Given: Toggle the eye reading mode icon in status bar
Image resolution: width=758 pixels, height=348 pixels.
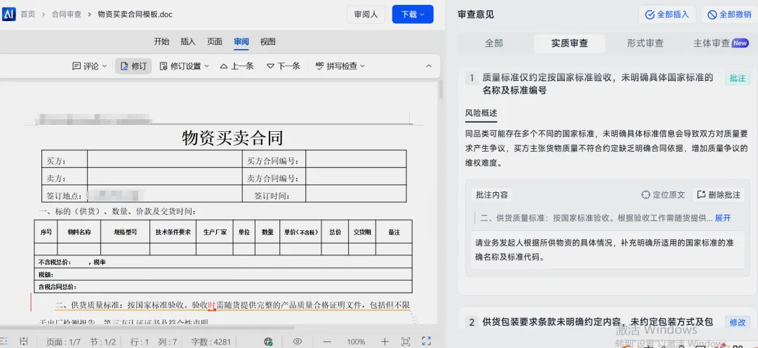Looking at the screenshot, I should 298,342.
